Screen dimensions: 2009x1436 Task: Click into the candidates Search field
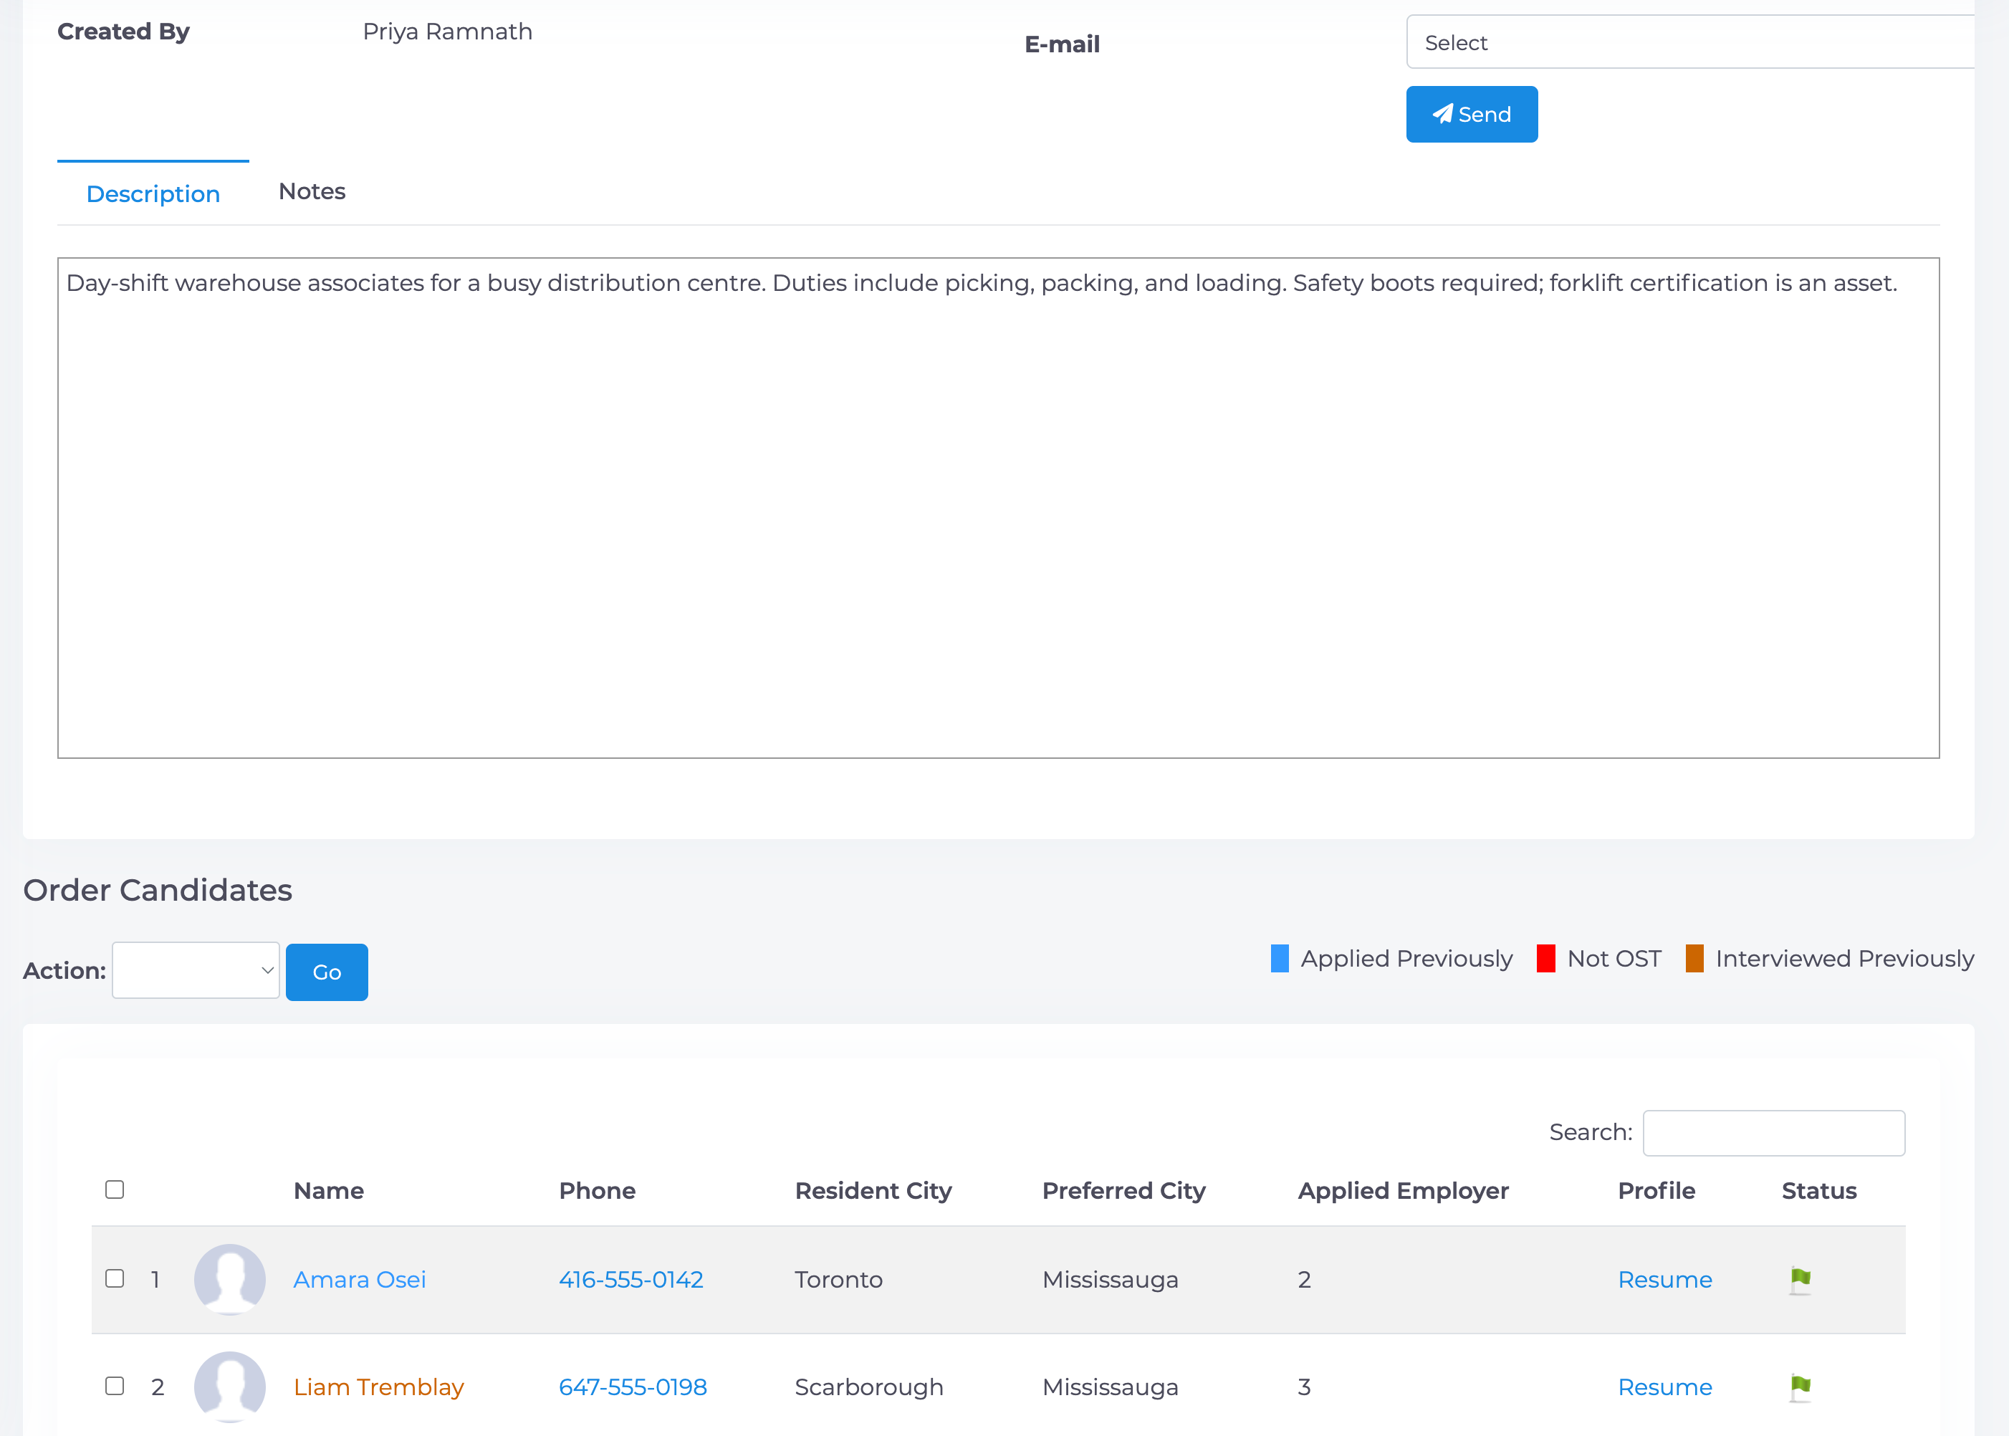(1774, 1133)
